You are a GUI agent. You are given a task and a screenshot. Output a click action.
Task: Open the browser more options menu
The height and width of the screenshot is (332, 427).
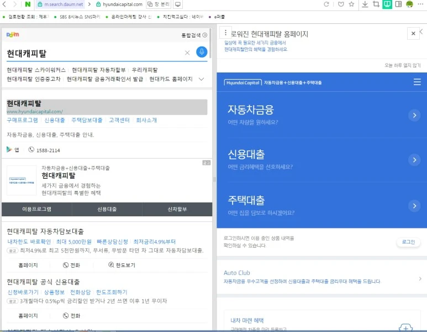[x=420, y=4]
